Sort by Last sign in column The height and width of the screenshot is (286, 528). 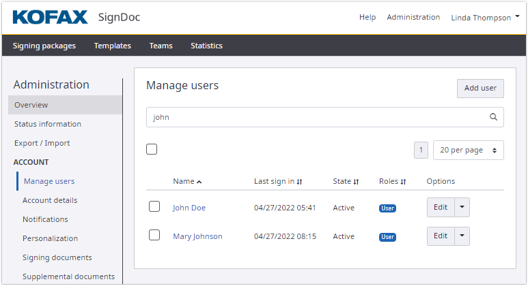pyautogui.click(x=299, y=182)
